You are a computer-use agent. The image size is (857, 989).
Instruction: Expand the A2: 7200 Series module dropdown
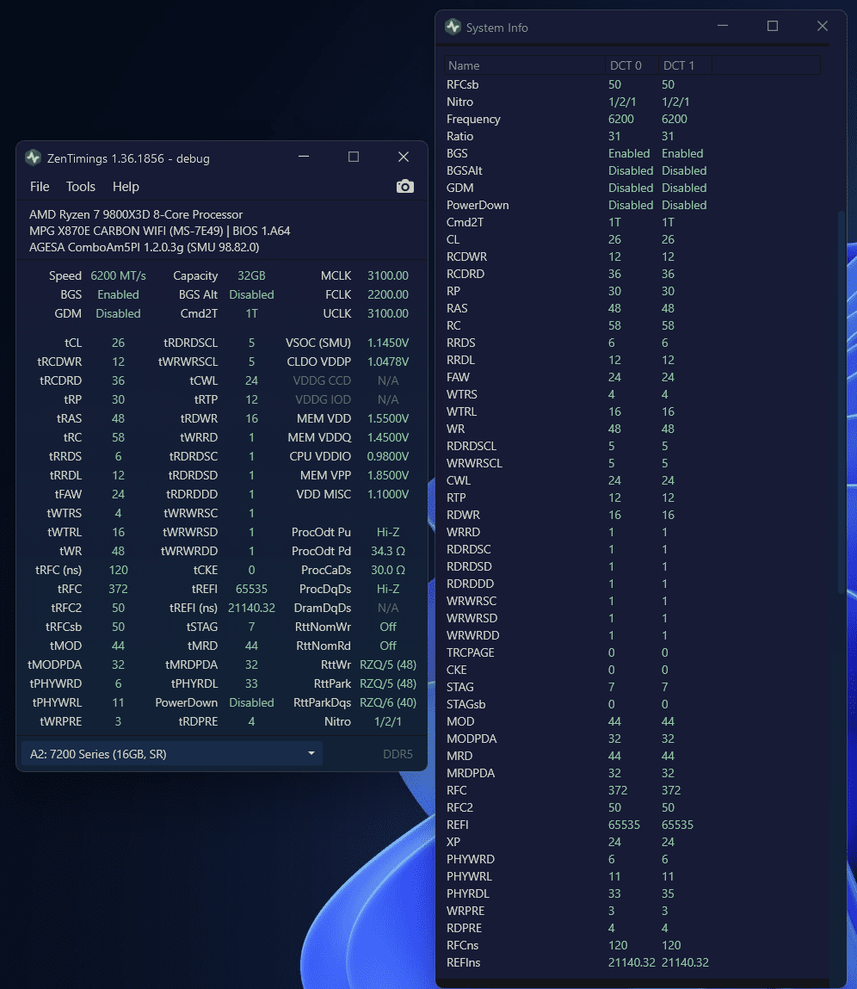click(x=171, y=754)
